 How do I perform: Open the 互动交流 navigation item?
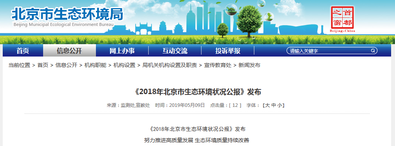pos(175,51)
